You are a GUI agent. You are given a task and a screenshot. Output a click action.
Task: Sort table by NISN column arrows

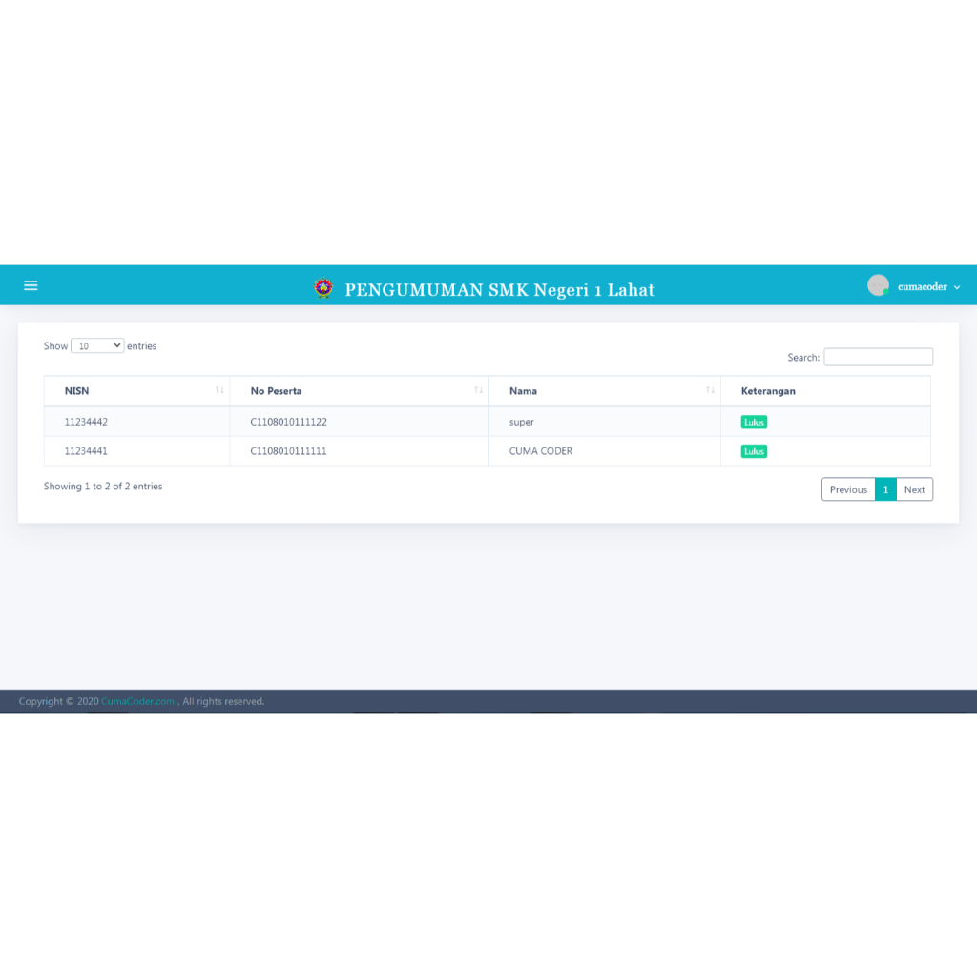(219, 390)
